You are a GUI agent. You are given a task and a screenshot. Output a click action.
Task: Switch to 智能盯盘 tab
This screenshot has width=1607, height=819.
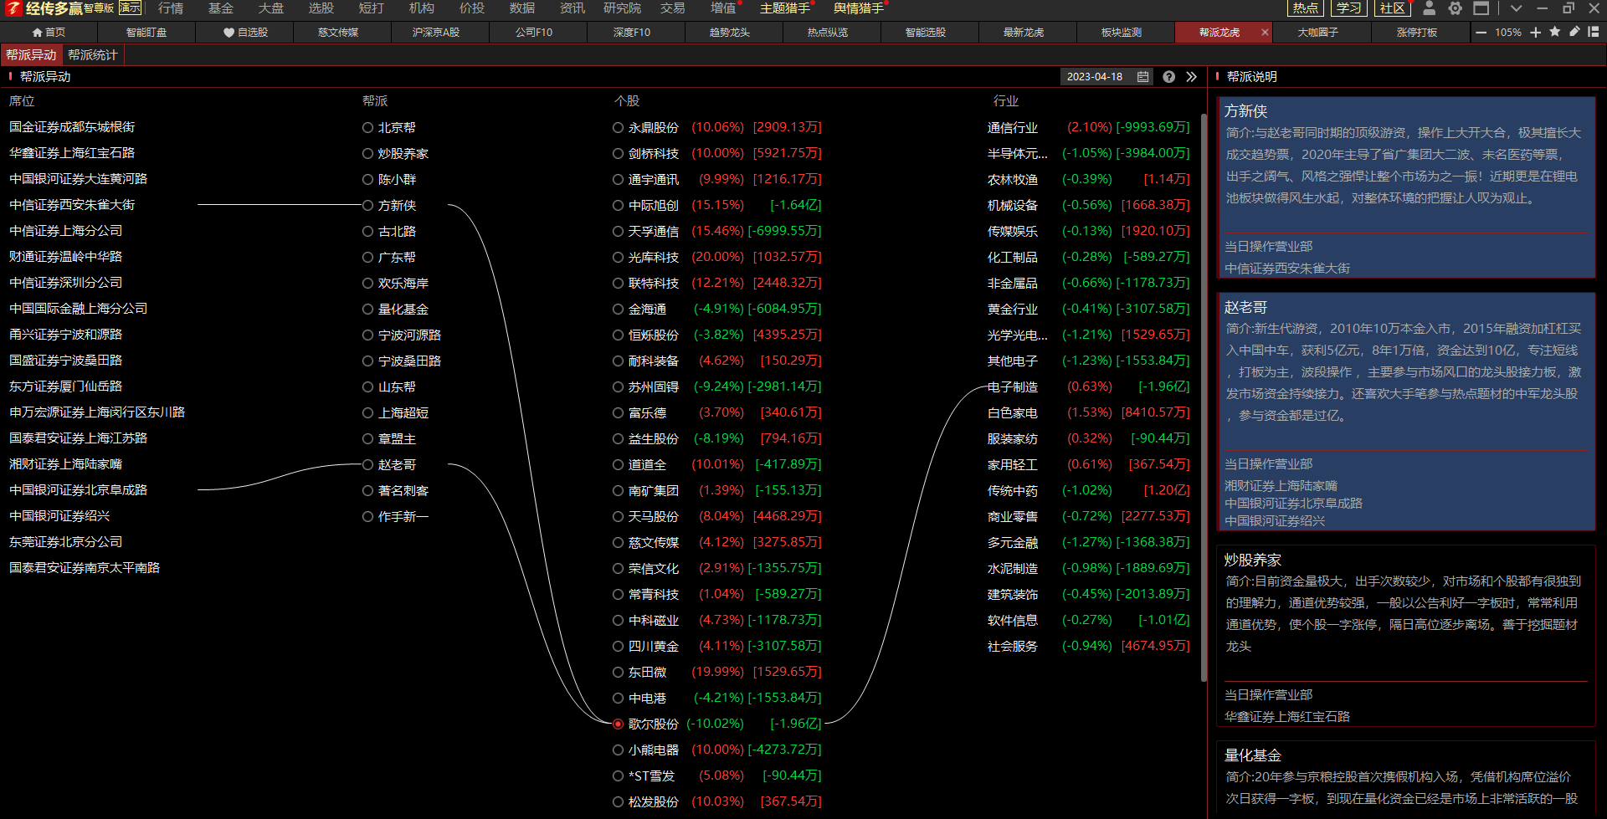[146, 33]
